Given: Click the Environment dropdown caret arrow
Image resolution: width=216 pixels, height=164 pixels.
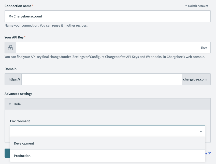Looking at the screenshot, I should (201, 132).
